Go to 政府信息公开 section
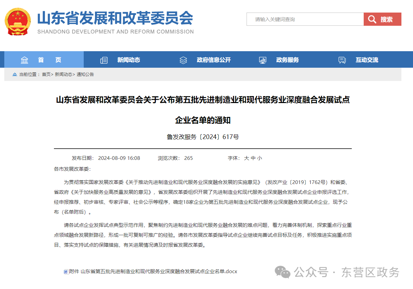Screen dimensions: 413x289 coord(213,60)
